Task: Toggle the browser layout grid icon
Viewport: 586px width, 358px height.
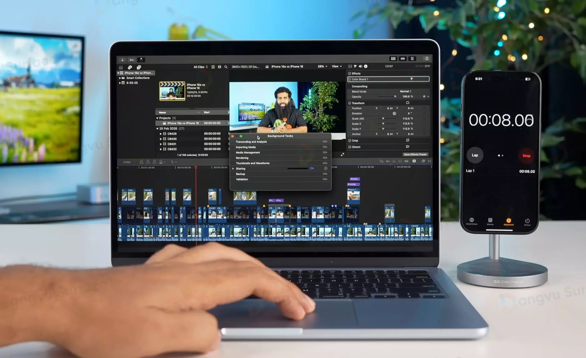Action: (x=393, y=59)
